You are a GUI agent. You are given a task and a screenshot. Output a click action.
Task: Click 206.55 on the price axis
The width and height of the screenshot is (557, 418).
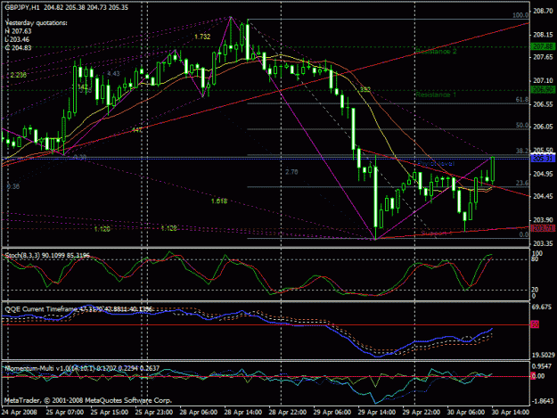[x=543, y=104]
